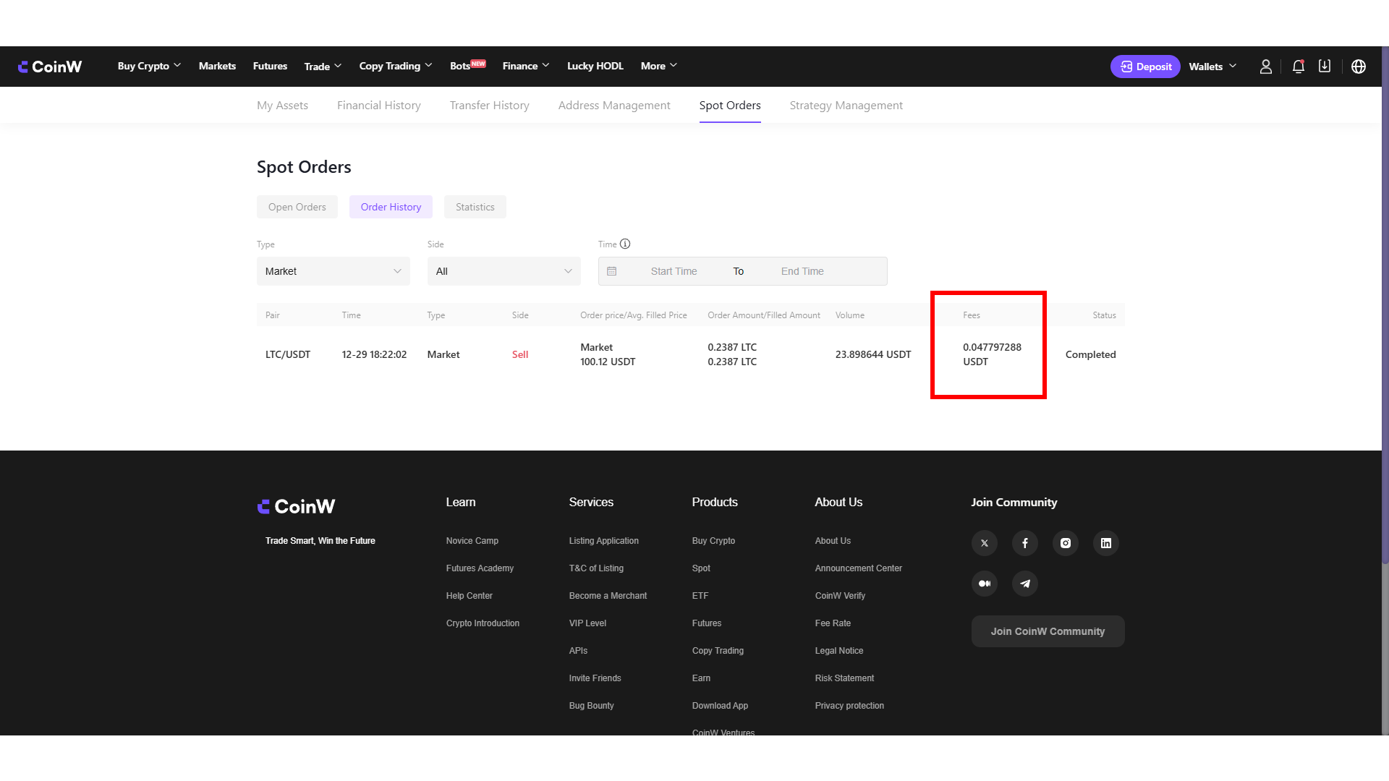This screenshot has height=781, width=1389.
Task: Click the calendar icon in date range
Action: (612, 271)
